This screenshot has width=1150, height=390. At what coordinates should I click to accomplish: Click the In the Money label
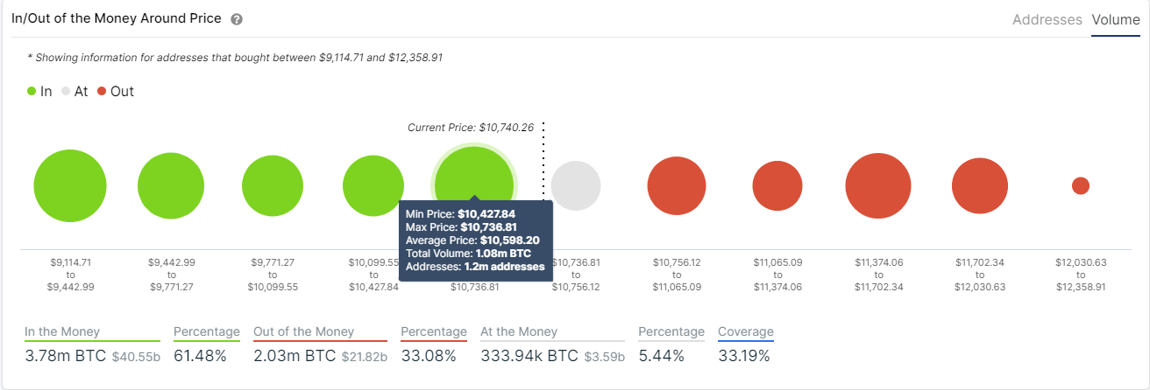[x=62, y=331]
